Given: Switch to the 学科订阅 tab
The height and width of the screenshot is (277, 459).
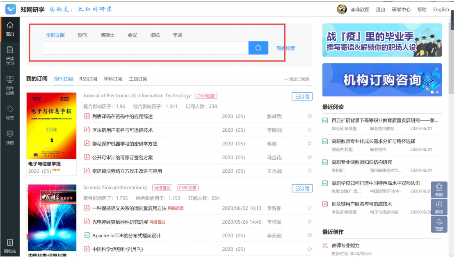Looking at the screenshot, I should [x=113, y=79].
